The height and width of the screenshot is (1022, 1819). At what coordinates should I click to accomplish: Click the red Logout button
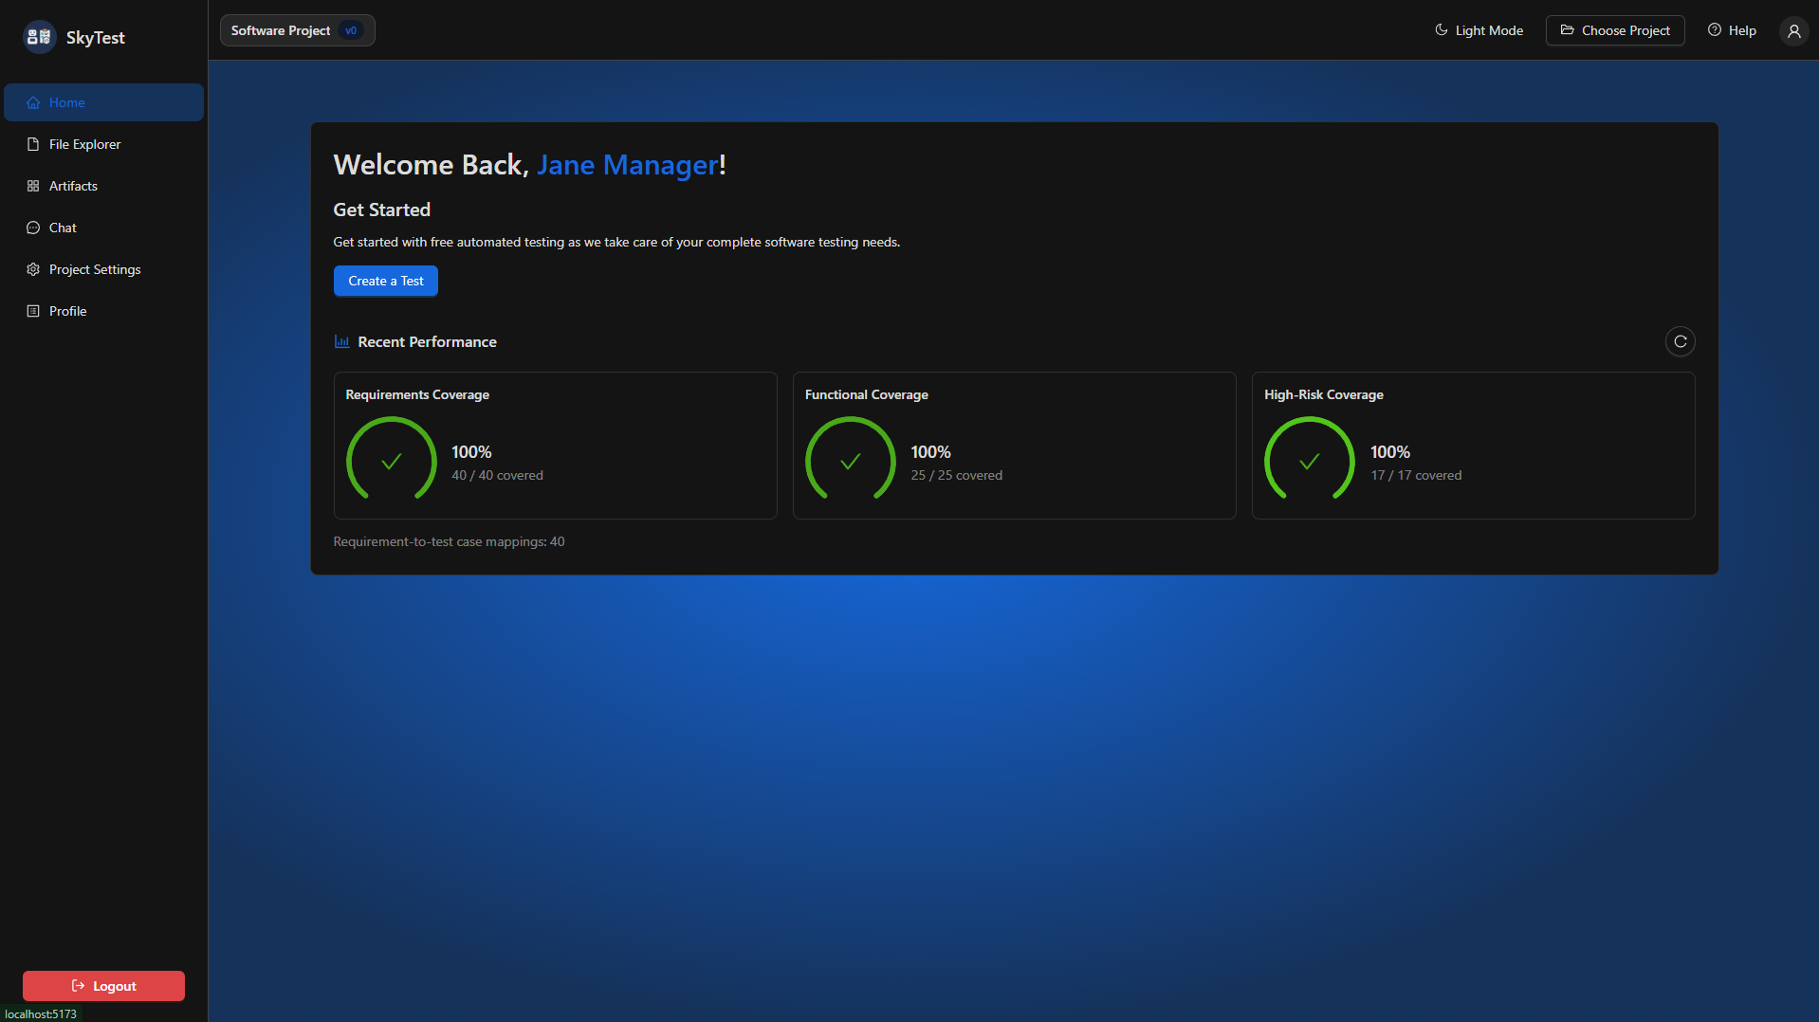(x=103, y=986)
